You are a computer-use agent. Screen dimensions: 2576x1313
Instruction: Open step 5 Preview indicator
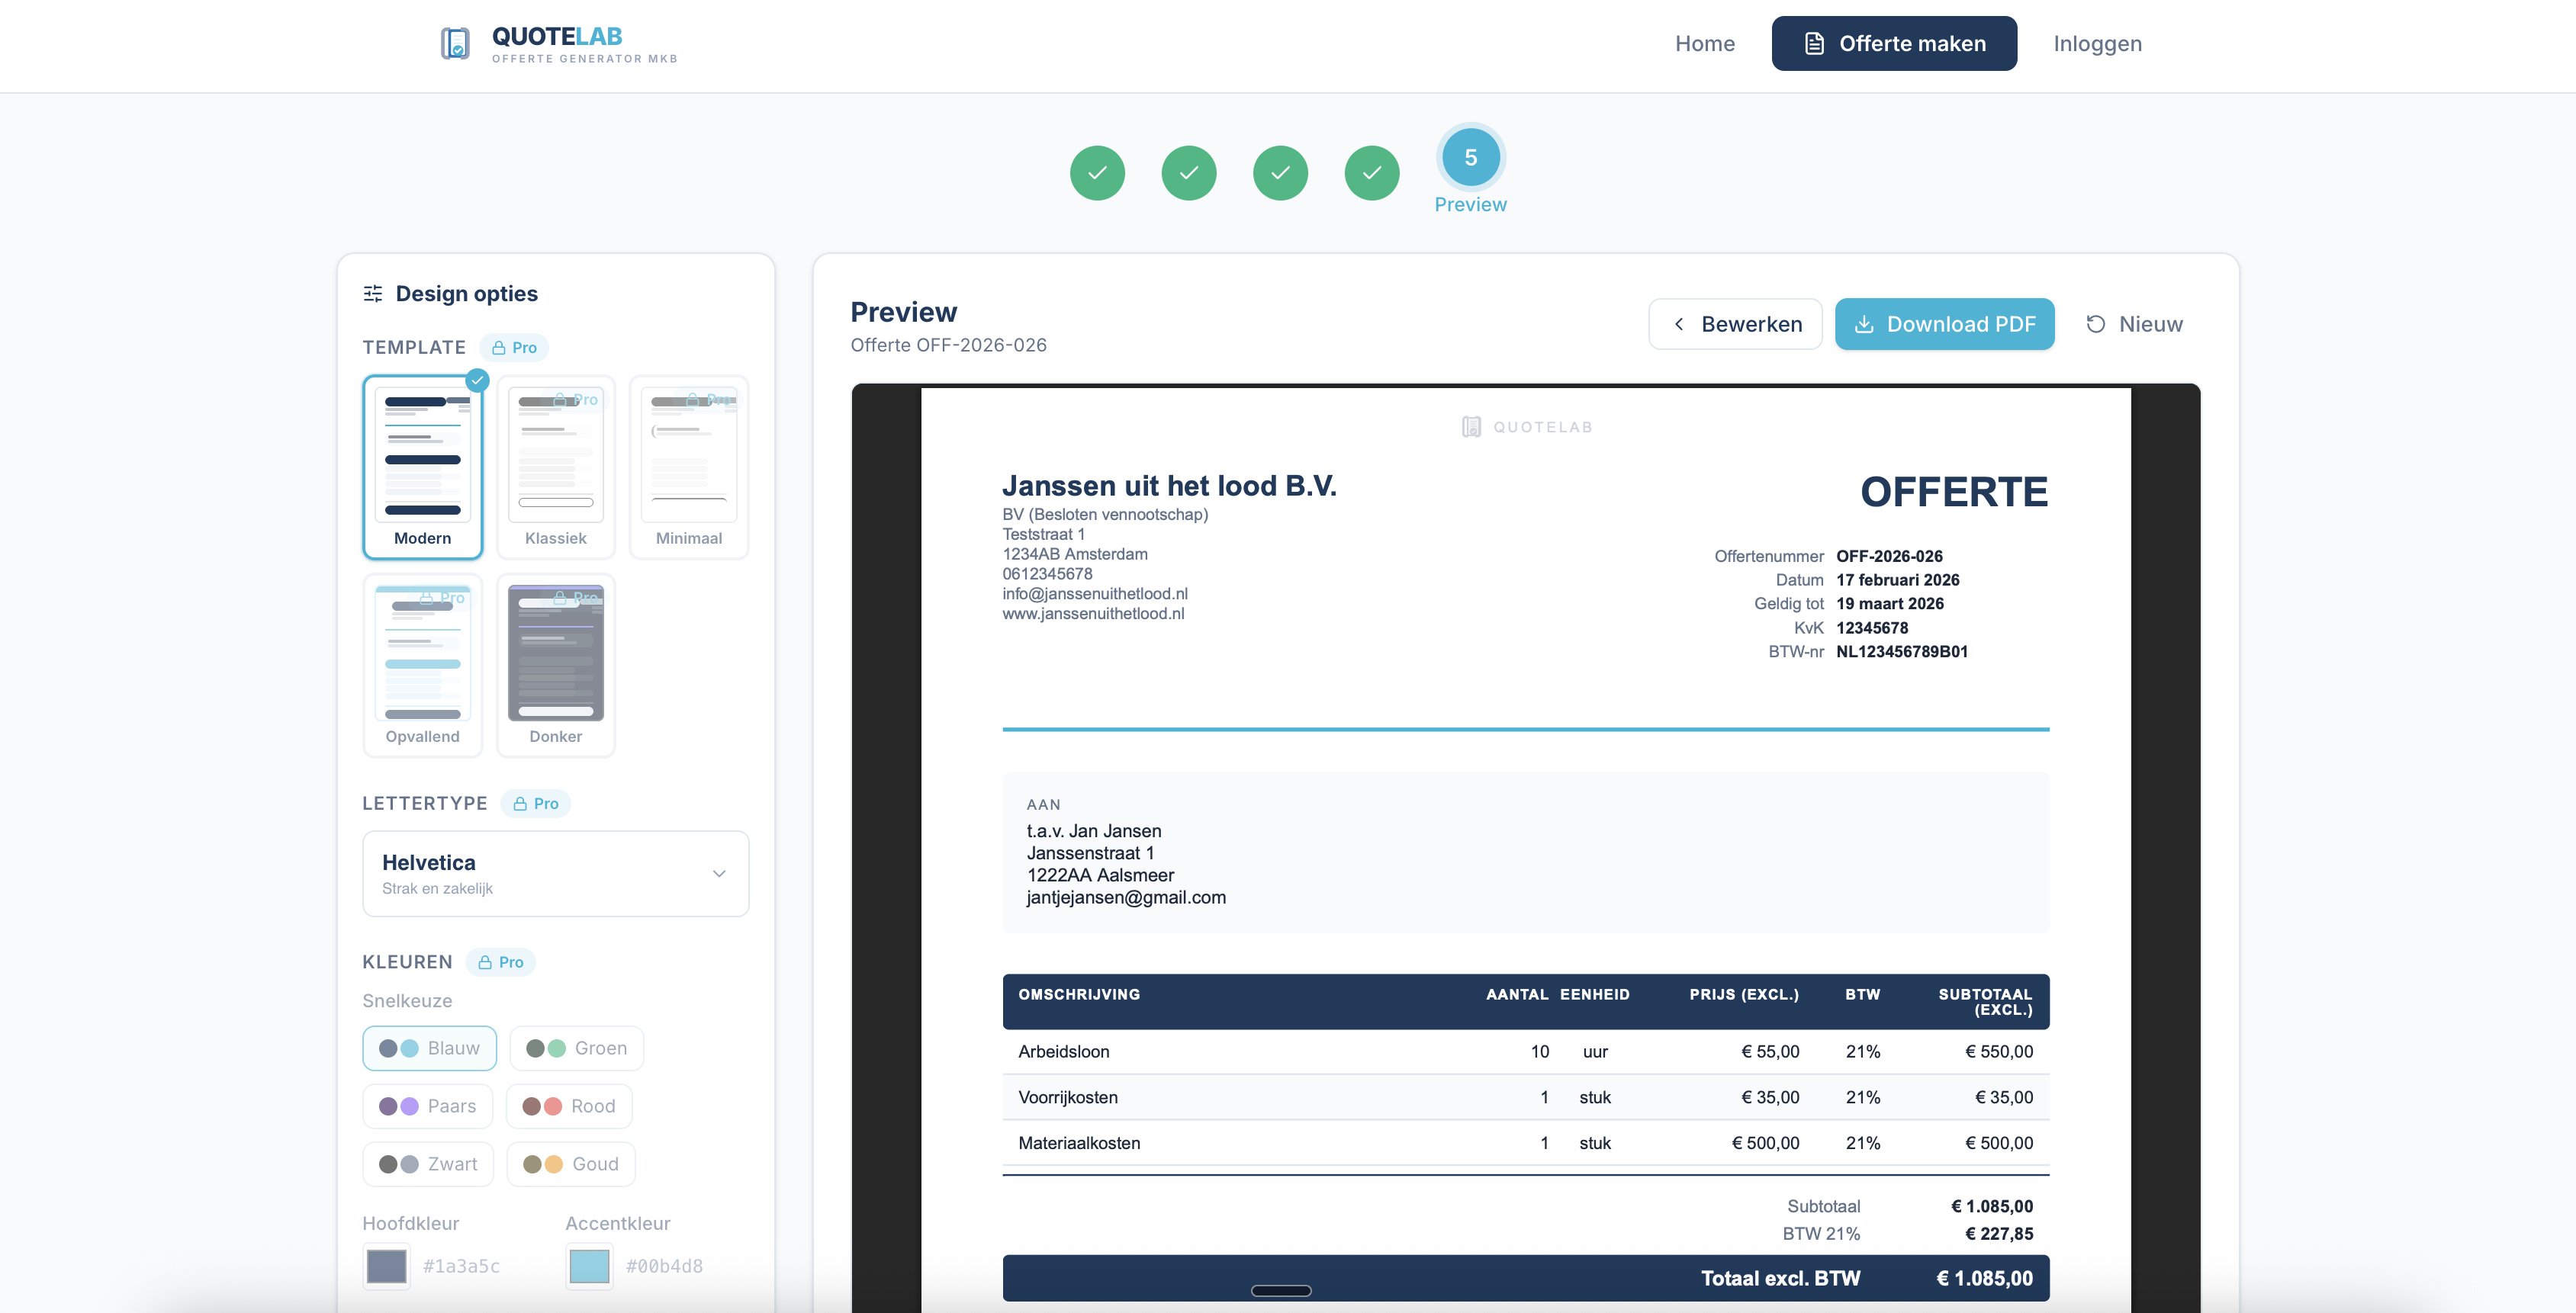(1470, 157)
